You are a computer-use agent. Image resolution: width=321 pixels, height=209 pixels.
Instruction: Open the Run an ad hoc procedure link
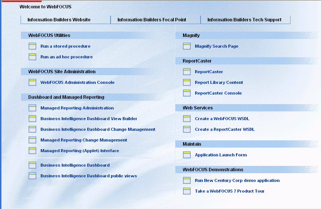click(x=67, y=57)
